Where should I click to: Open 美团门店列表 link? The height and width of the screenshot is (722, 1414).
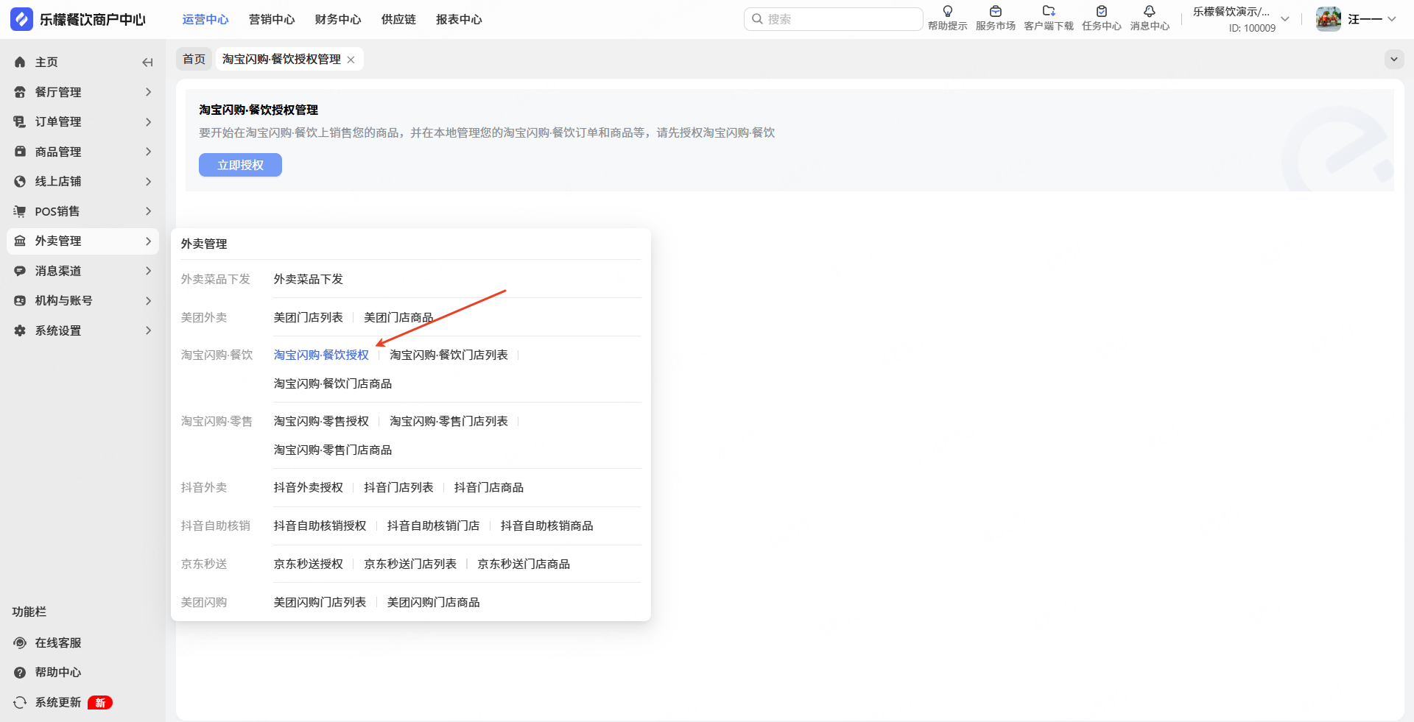coord(308,317)
